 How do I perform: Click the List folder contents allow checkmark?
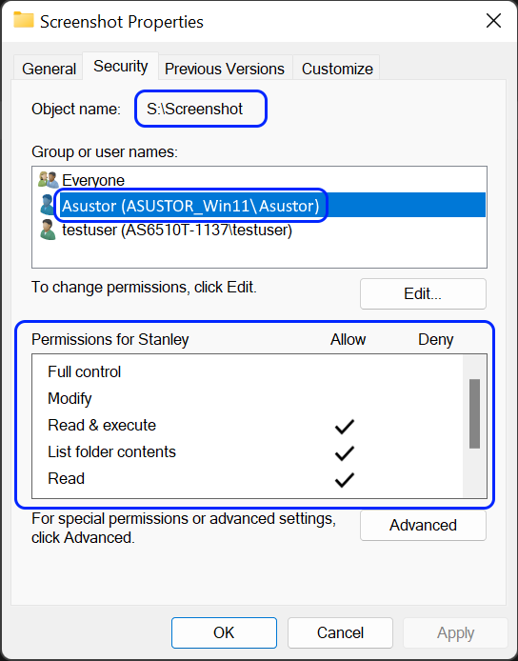click(x=344, y=452)
